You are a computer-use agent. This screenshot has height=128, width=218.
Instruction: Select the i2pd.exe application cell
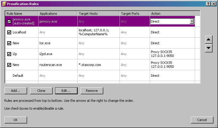tap(58, 54)
